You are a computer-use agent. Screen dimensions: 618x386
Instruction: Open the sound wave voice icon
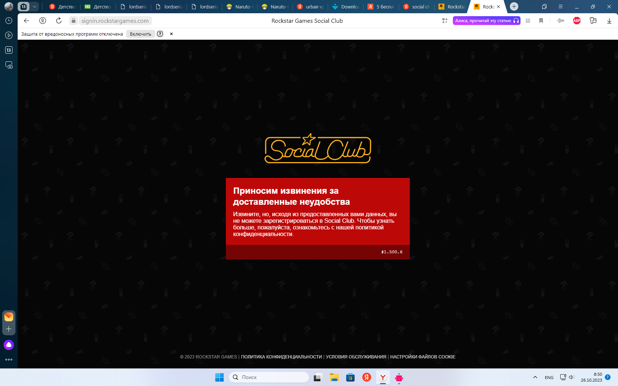pyautogui.click(x=561, y=21)
